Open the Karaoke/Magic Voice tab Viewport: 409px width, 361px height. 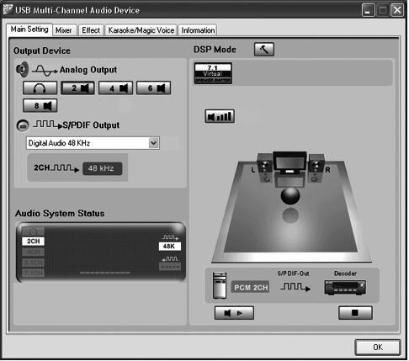coord(141,30)
